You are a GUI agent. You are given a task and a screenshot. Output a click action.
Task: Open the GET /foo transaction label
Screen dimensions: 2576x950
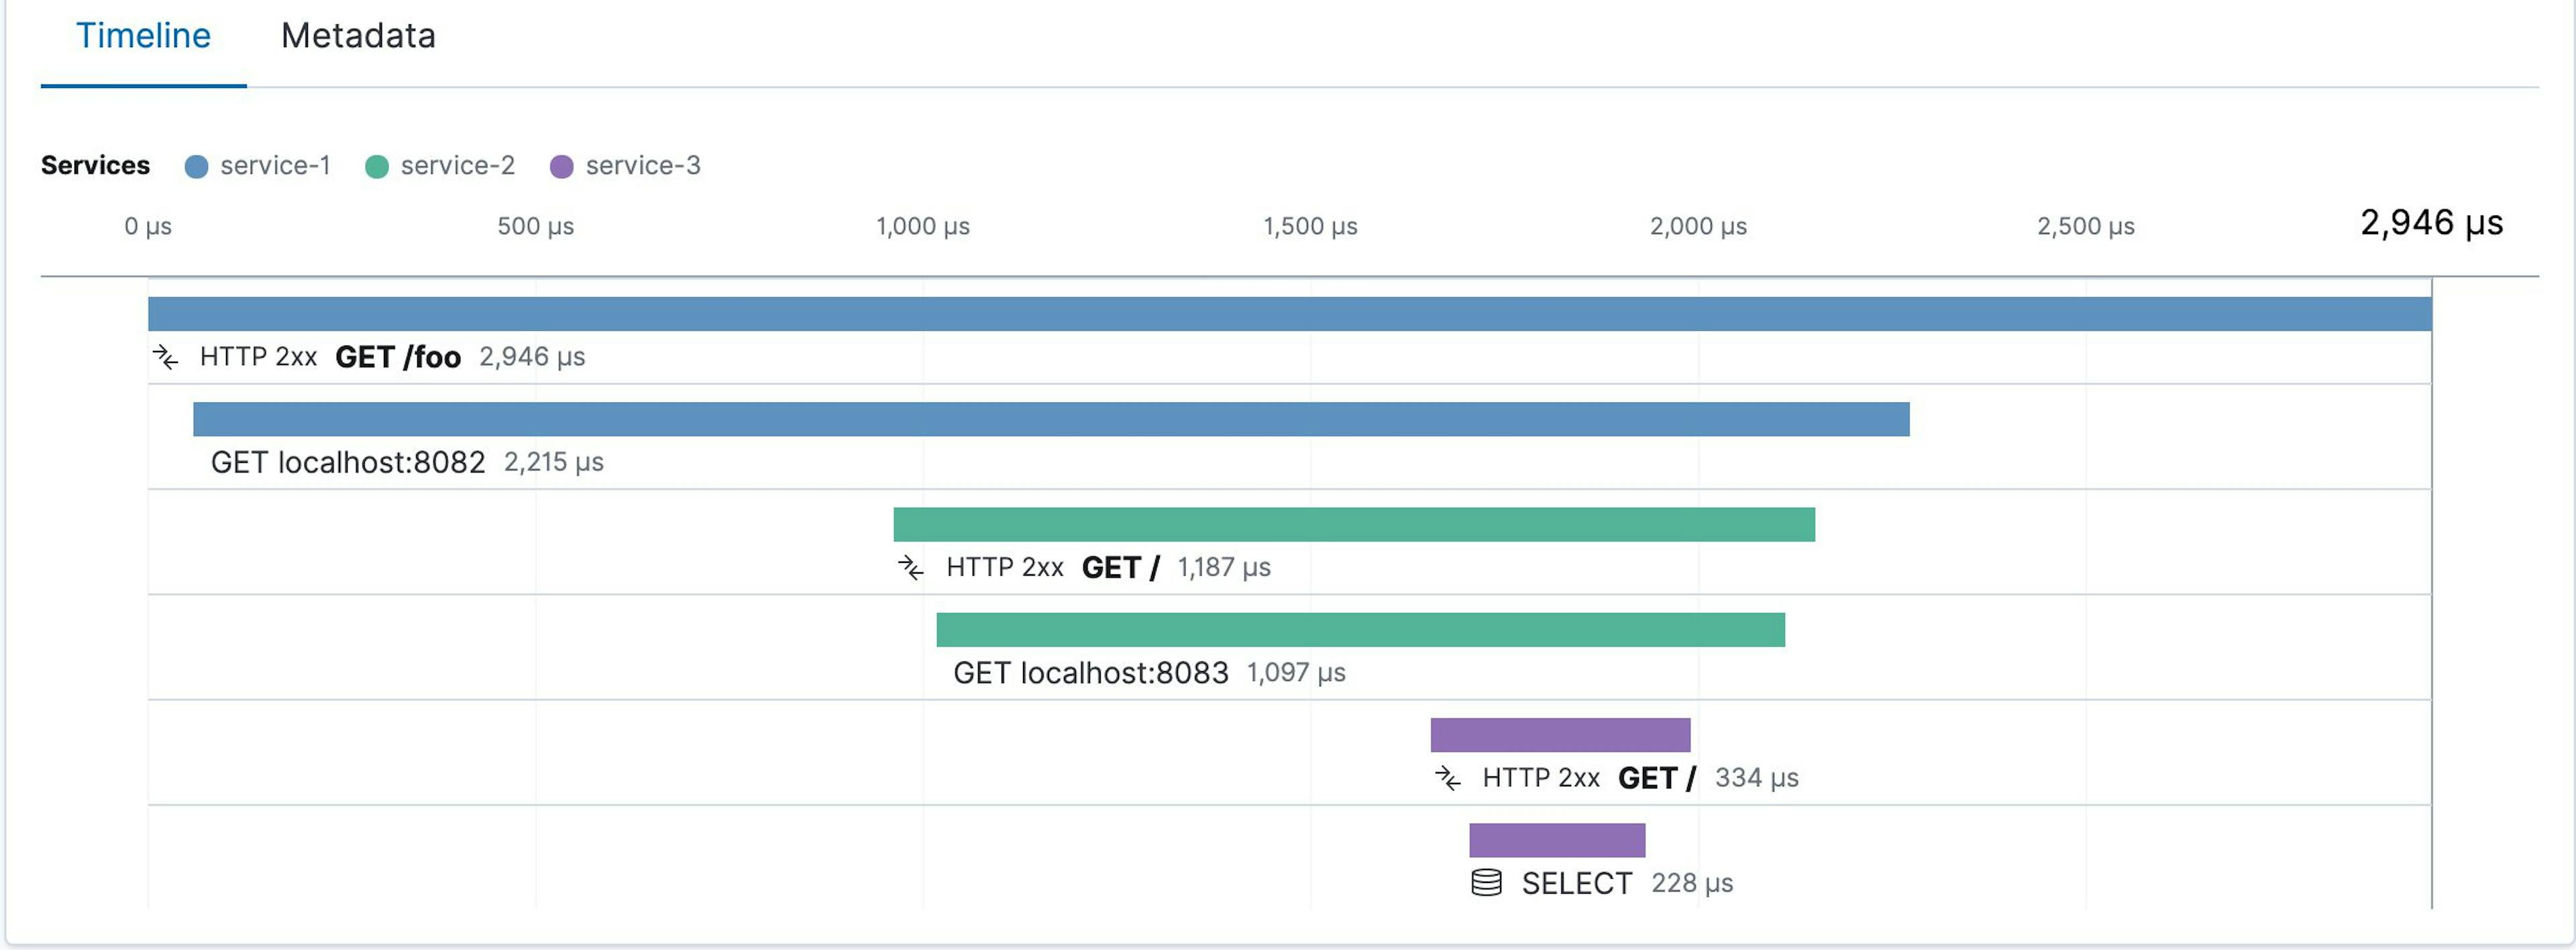397,357
